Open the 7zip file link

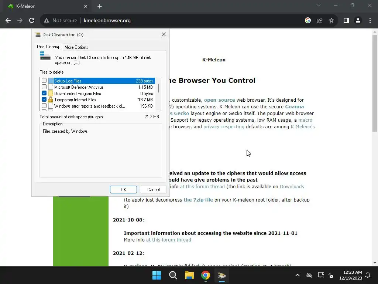click(198, 200)
